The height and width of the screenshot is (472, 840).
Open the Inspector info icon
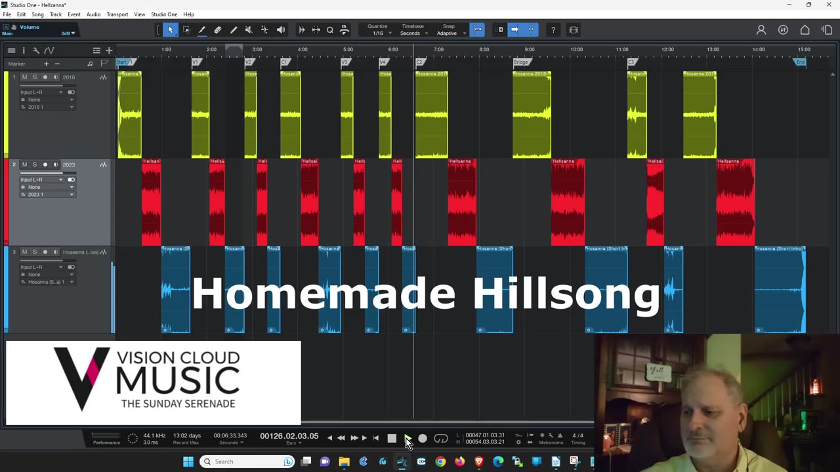point(24,50)
